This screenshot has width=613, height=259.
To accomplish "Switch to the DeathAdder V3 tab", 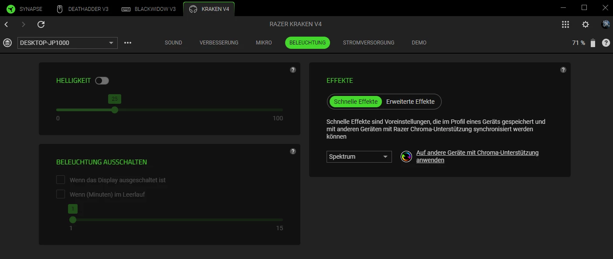I will (x=83, y=9).
